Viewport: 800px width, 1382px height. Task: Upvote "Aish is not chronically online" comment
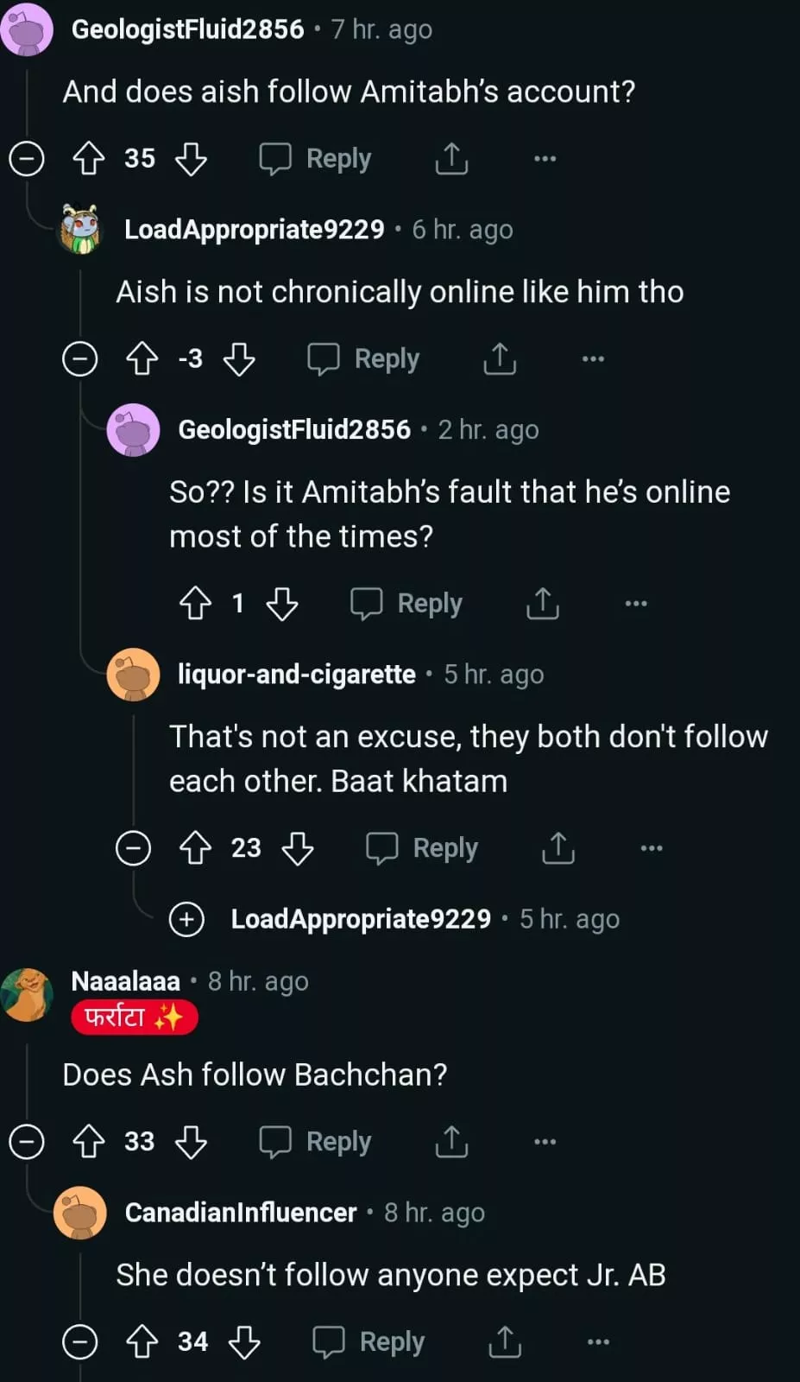tap(142, 358)
